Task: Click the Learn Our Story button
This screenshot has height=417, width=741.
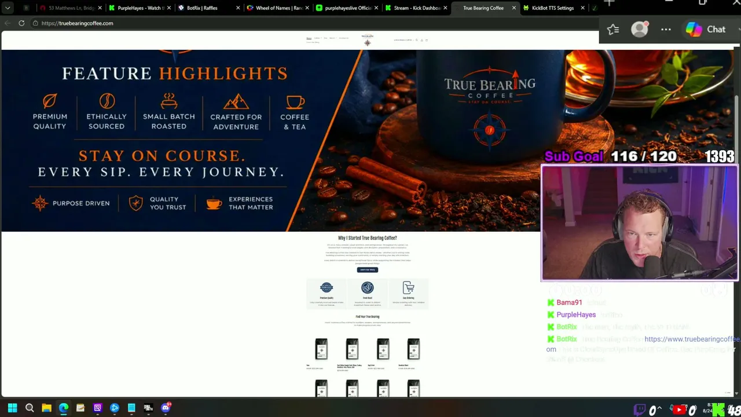Action: pos(367,270)
